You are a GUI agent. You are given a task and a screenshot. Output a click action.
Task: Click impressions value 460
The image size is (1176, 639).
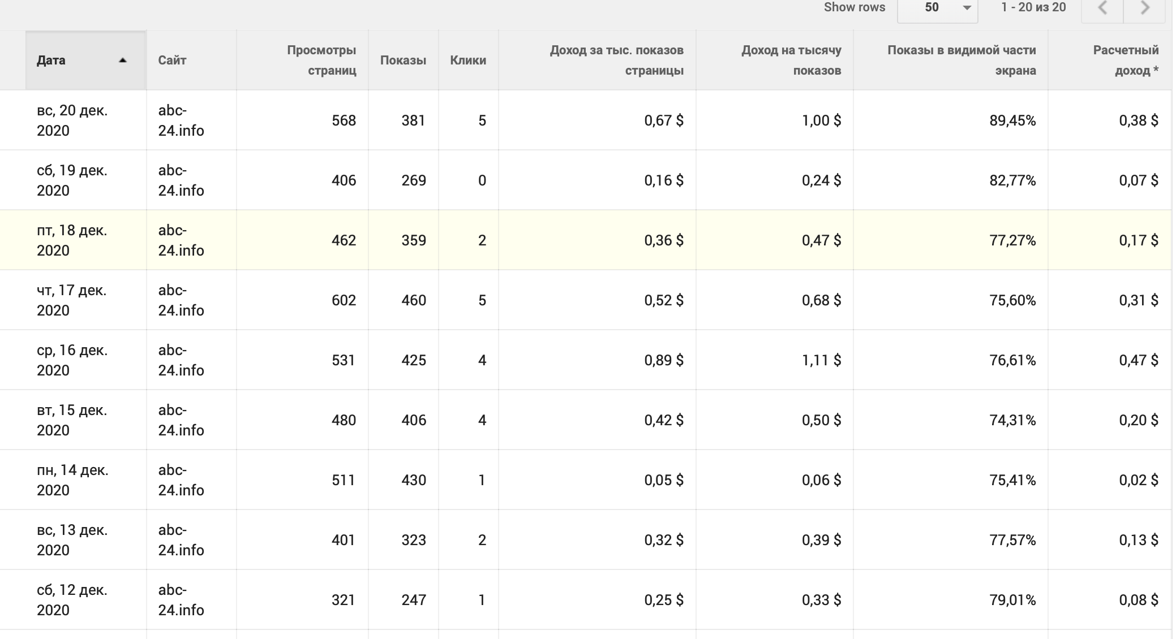(414, 300)
